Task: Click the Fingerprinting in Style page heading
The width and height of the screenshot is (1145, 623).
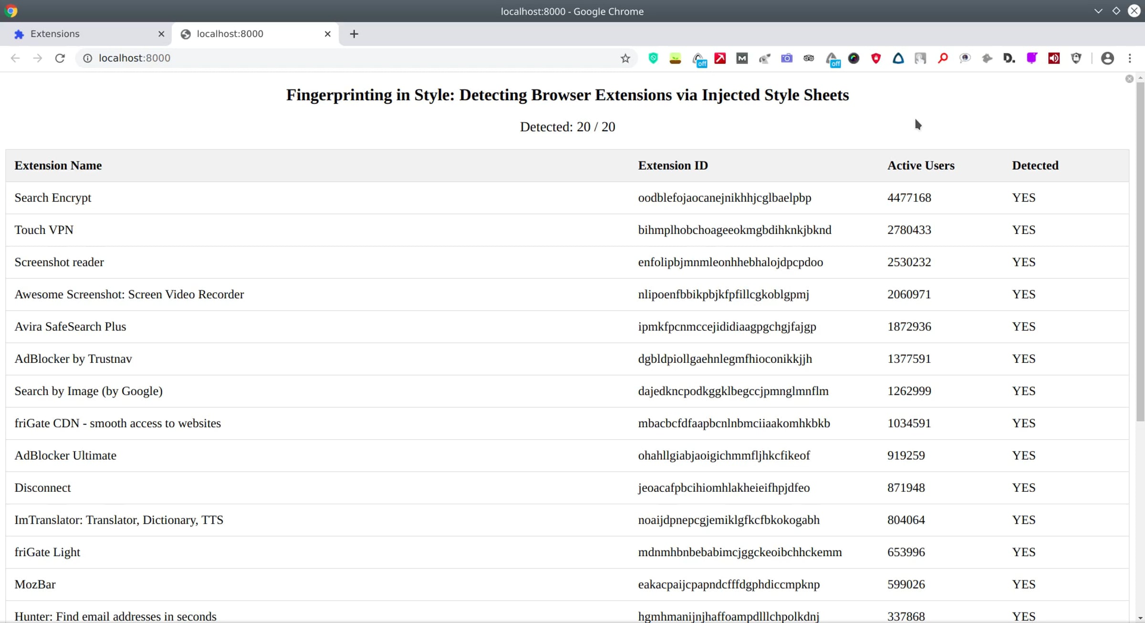Action: [567, 95]
